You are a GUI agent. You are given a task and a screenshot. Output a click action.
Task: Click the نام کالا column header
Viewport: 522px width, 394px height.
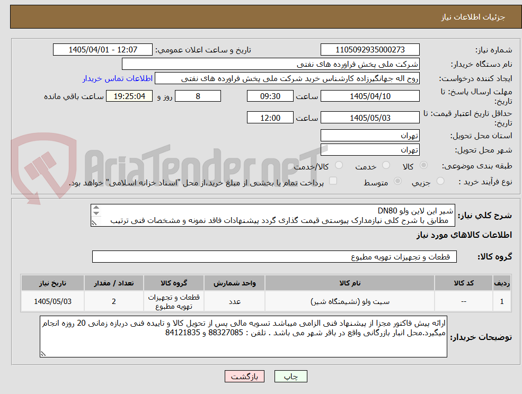click(x=350, y=283)
